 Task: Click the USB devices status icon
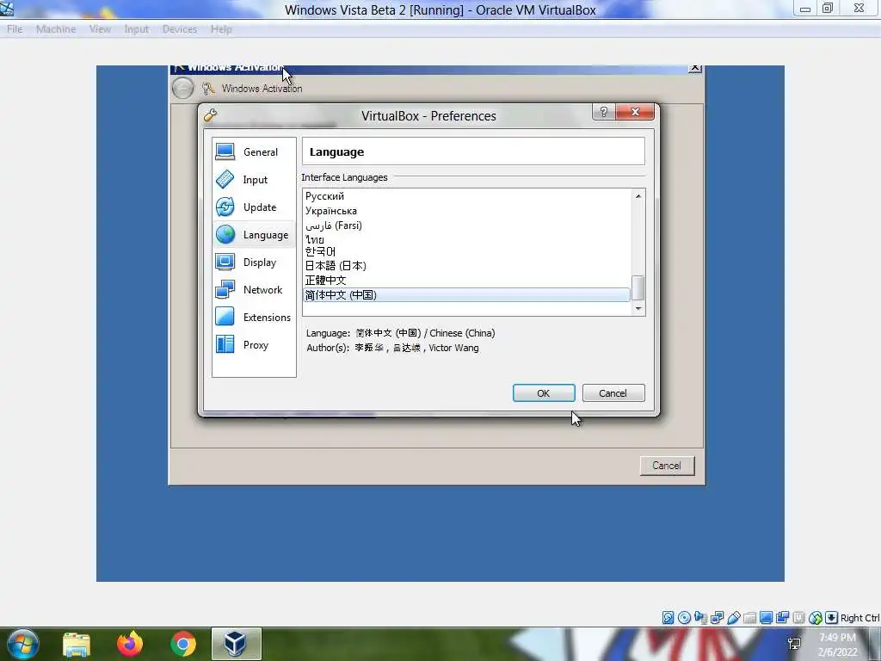pyautogui.click(x=733, y=618)
